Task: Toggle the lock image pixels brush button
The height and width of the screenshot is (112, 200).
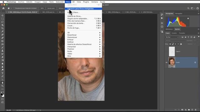Action: 173,44
